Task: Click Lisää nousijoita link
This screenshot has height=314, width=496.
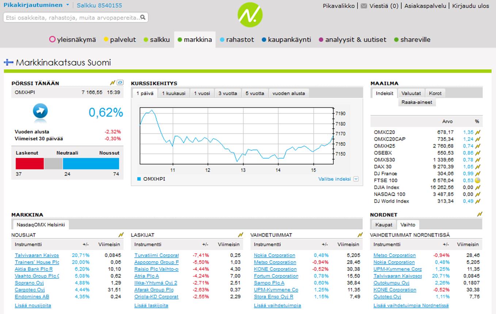Action: (33, 305)
